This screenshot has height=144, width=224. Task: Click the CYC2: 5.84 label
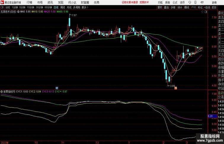pyautogui.click(x=35, y=92)
